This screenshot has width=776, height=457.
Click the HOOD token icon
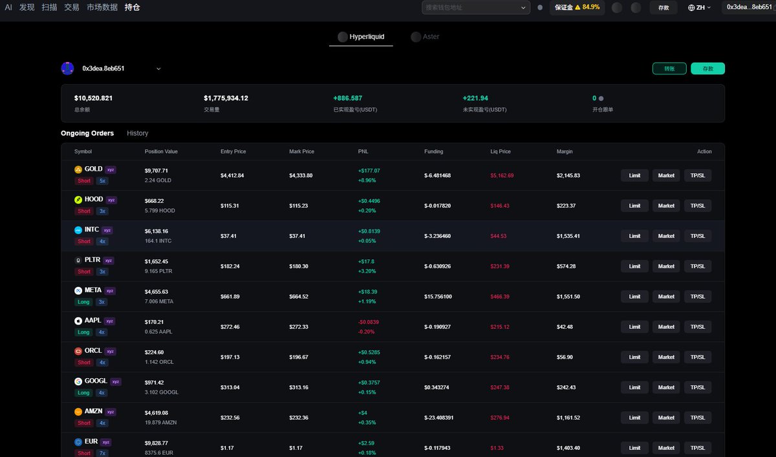(x=78, y=200)
